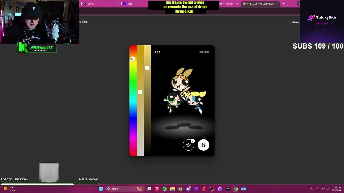Close the Cloud tab

click(x=237, y=4)
